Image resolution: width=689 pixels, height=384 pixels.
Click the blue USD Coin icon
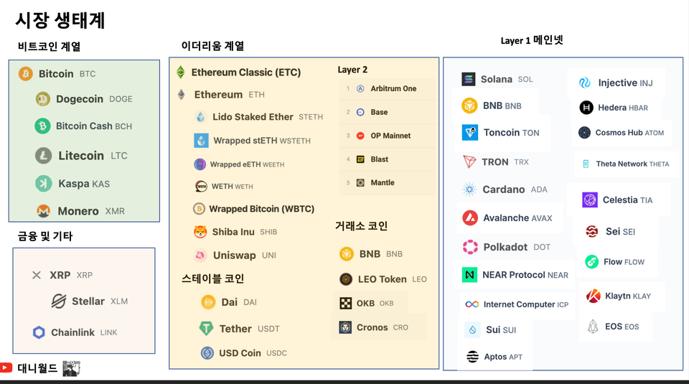click(207, 353)
